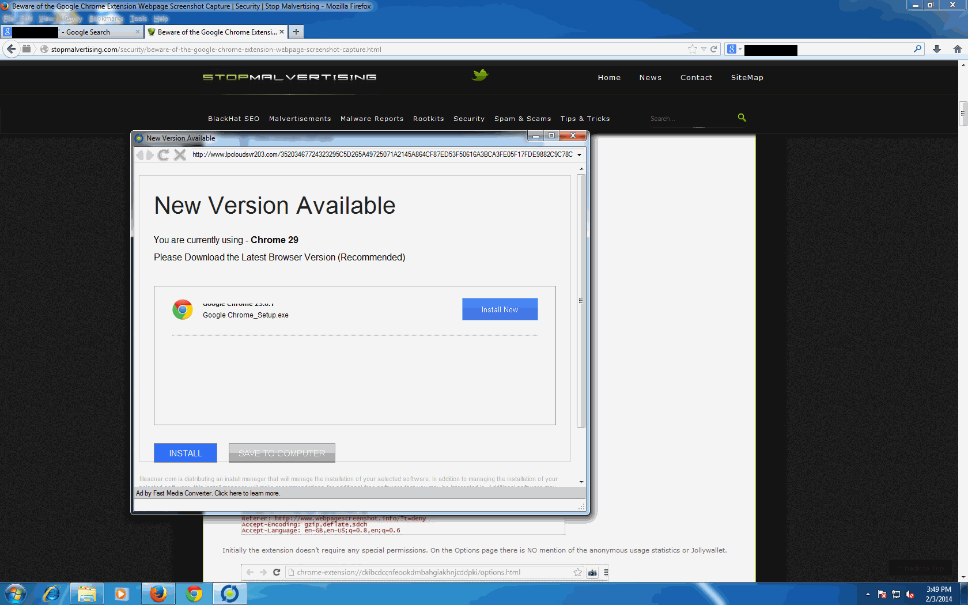This screenshot has width=968, height=605.
Task: Expand the popup URL dropdown arrow
Action: click(x=579, y=154)
